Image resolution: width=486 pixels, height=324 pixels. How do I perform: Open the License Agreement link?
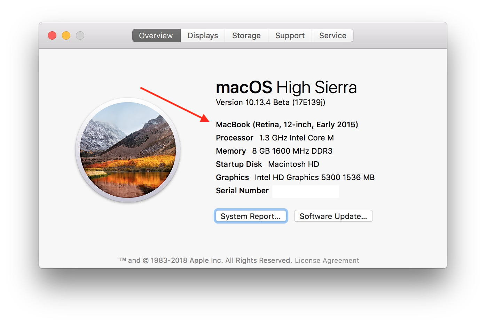327,260
